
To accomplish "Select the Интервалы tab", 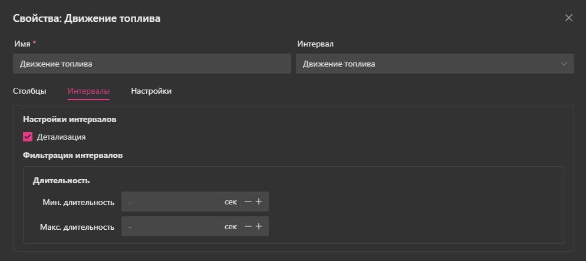I will coord(88,91).
